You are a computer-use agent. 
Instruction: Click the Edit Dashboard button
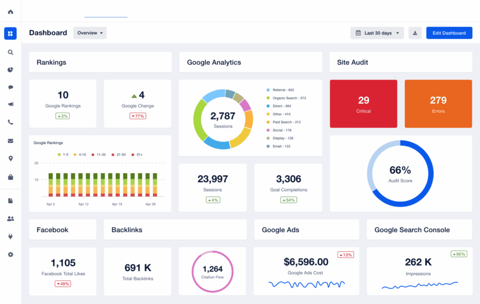pos(449,33)
